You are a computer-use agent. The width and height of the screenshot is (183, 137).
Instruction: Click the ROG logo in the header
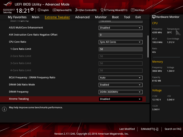[8, 4]
